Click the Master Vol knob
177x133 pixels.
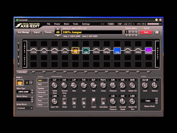coord(132,85)
